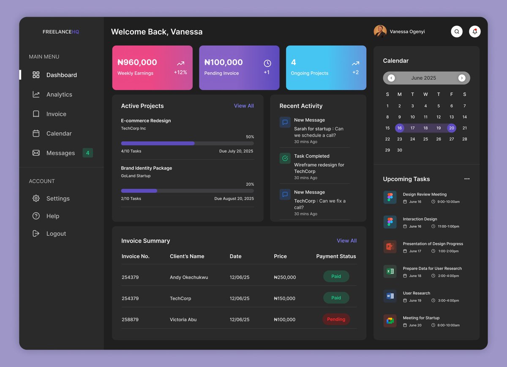Open the Weekly Earnings ₦960,000 card
The width and height of the screenshot is (507, 367).
(152, 67)
